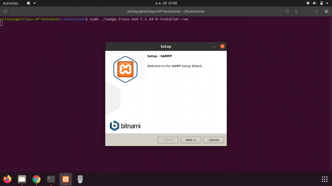Open the battery status indicator
This screenshot has width=332, height=186.
pyautogui.click(x=322, y=3)
